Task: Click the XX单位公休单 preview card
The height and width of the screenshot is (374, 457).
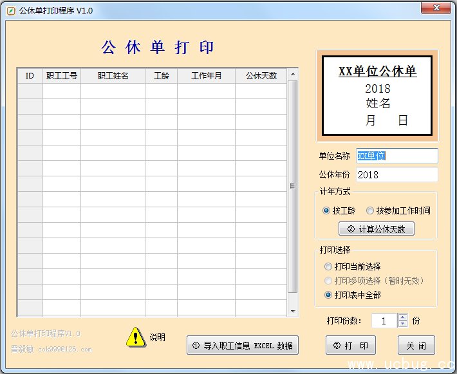Action: coord(377,95)
